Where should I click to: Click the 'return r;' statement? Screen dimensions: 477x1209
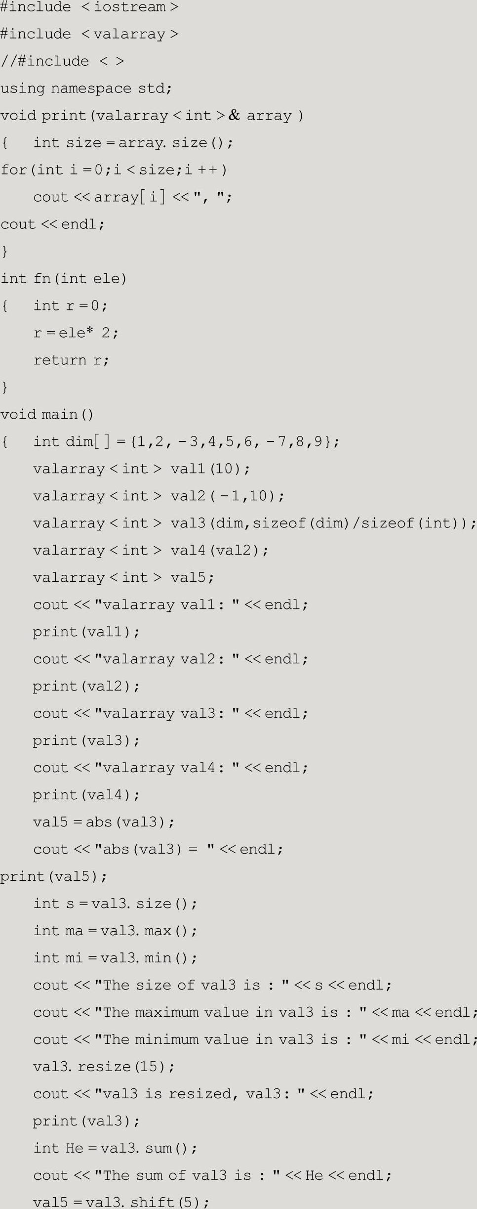tap(71, 360)
